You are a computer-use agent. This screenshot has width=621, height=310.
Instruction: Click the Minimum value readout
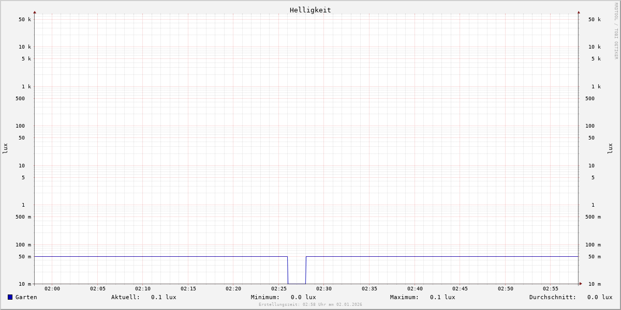[x=303, y=297]
